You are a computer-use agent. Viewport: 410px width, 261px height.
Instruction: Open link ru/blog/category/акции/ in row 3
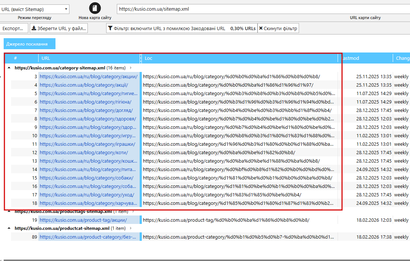[x=89, y=77]
